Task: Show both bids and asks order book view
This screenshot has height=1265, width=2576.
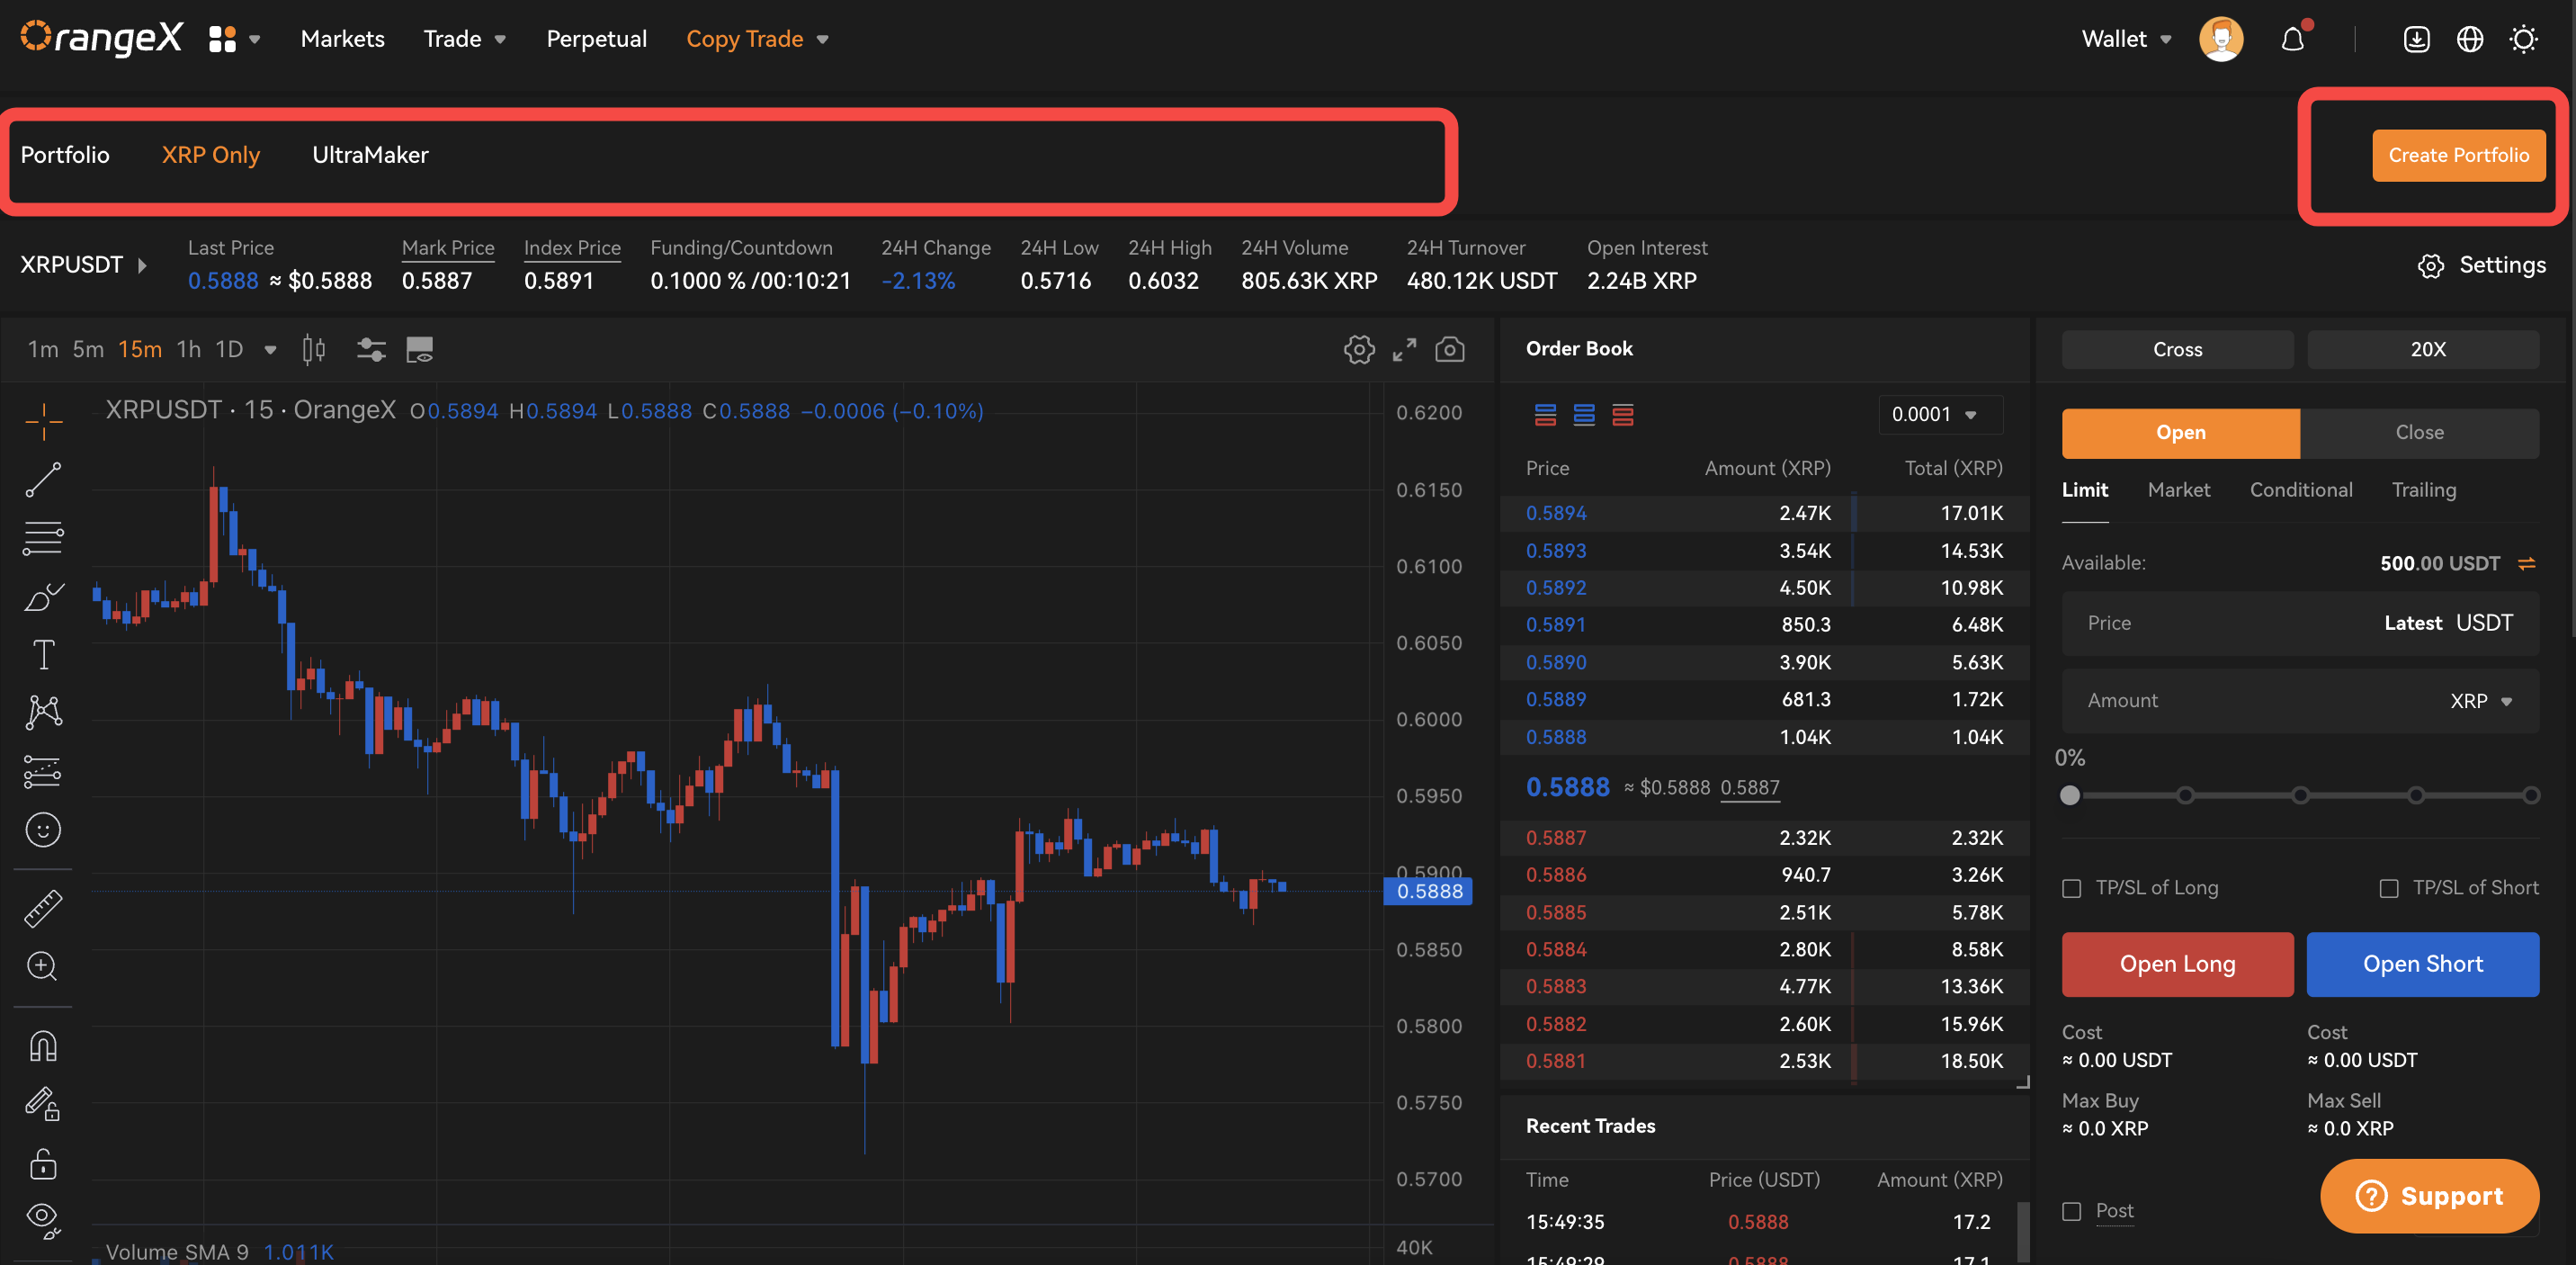Action: 1545,414
